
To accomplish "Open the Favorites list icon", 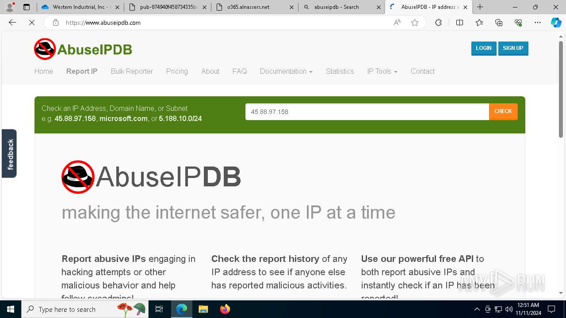I will click(479, 23).
